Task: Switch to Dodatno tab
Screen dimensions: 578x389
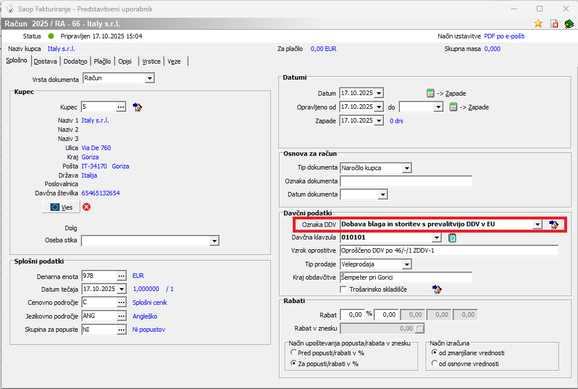Action: click(x=75, y=61)
